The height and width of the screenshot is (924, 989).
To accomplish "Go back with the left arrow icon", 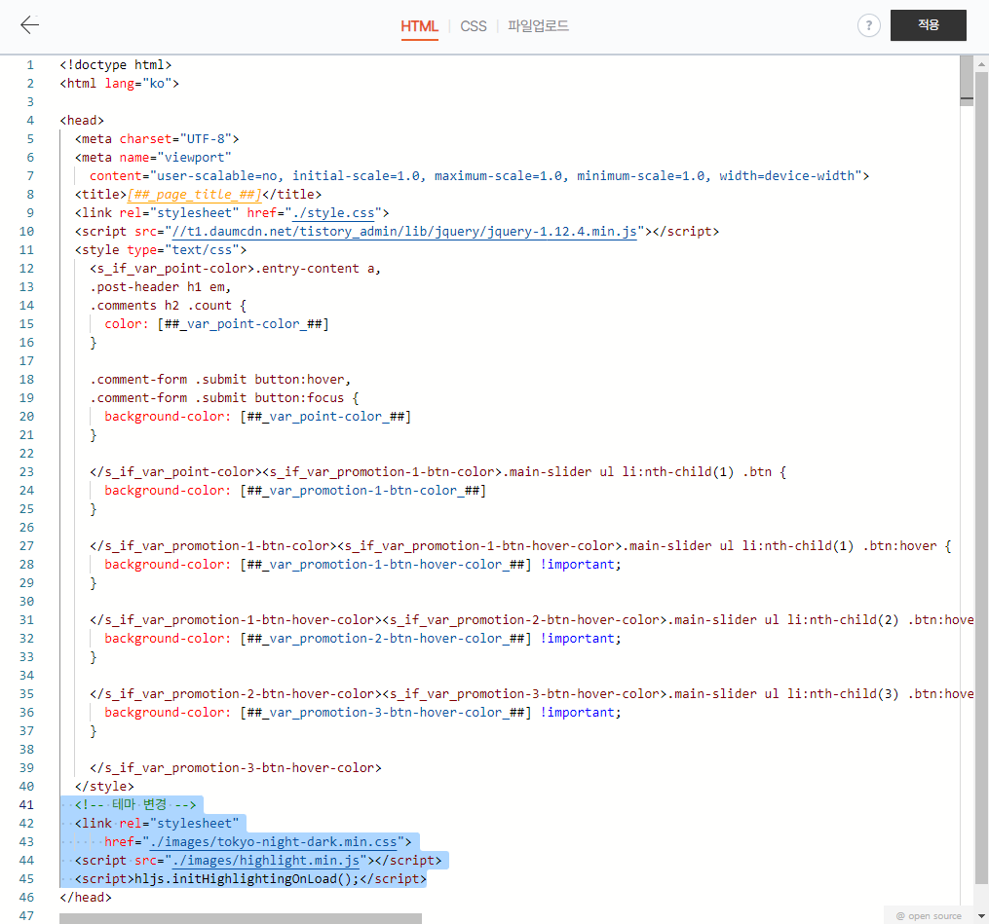I will click(x=29, y=25).
